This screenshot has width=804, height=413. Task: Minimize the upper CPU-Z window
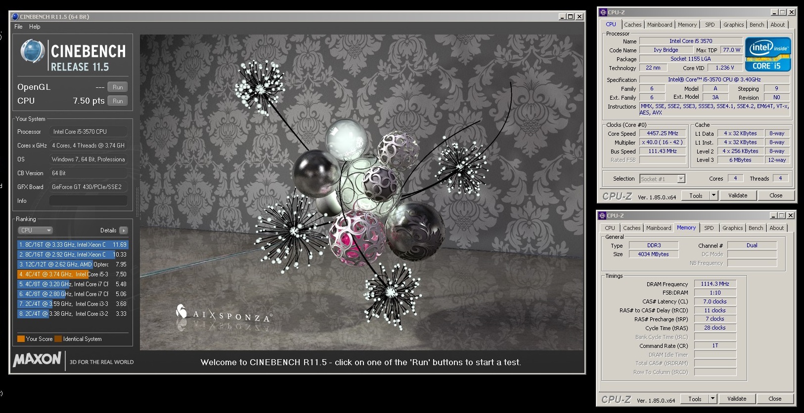(x=774, y=12)
